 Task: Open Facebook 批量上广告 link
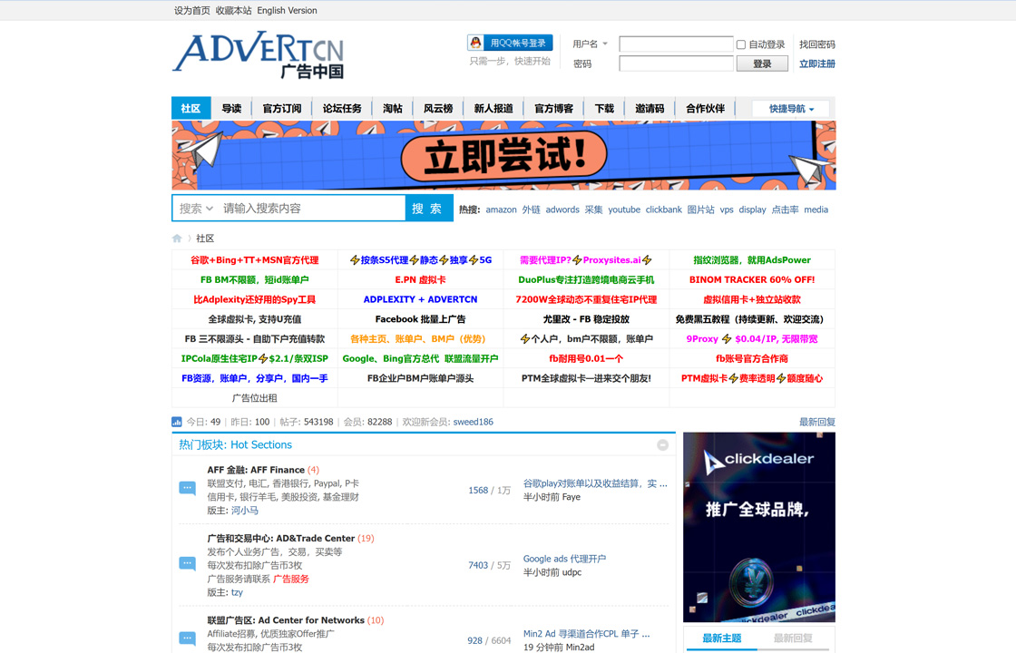coord(421,319)
